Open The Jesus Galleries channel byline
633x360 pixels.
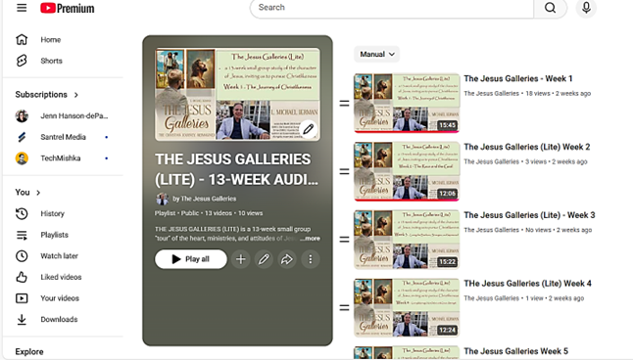click(204, 199)
